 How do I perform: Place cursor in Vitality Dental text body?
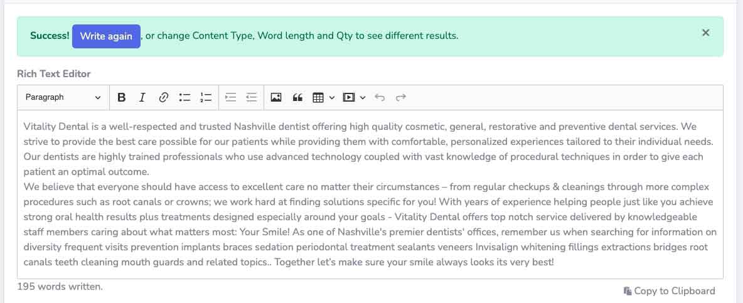tap(370, 194)
